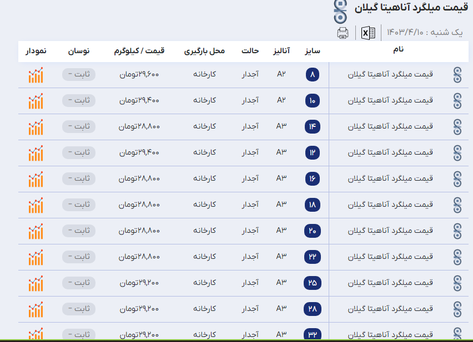
Task: Click the brand logo in the size 18 row
Action: coord(457,205)
